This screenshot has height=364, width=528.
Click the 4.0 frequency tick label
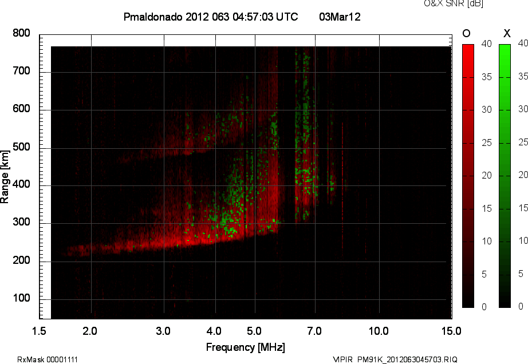214,331
